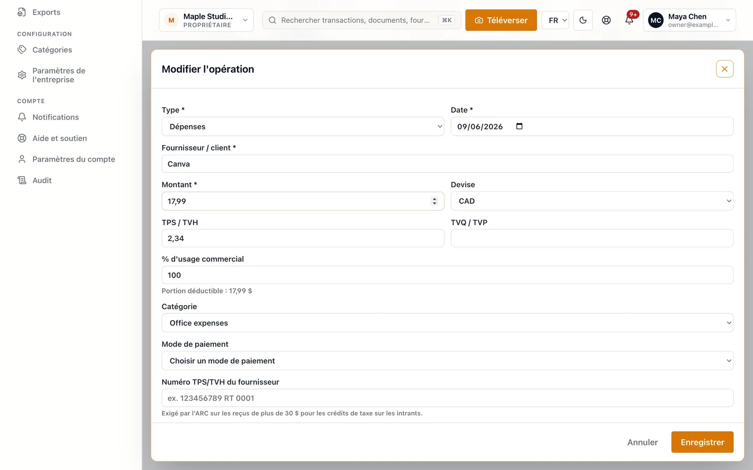
Task: Open the Maple Studio workspace switcher
Action: pos(207,20)
